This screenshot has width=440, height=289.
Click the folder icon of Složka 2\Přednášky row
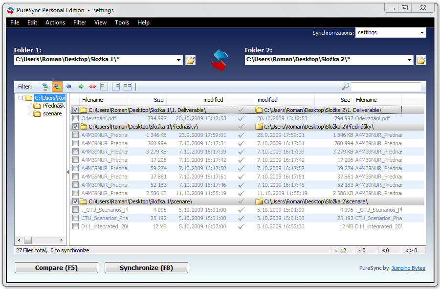pyautogui.click(x=259, y=126)
